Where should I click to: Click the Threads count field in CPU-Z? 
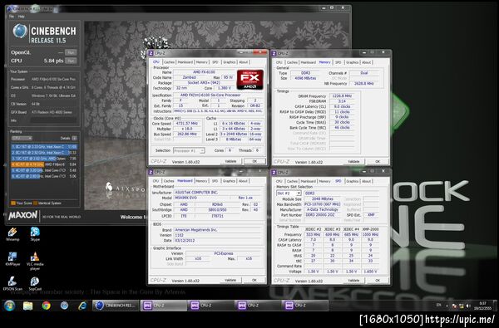click(258, 150)
